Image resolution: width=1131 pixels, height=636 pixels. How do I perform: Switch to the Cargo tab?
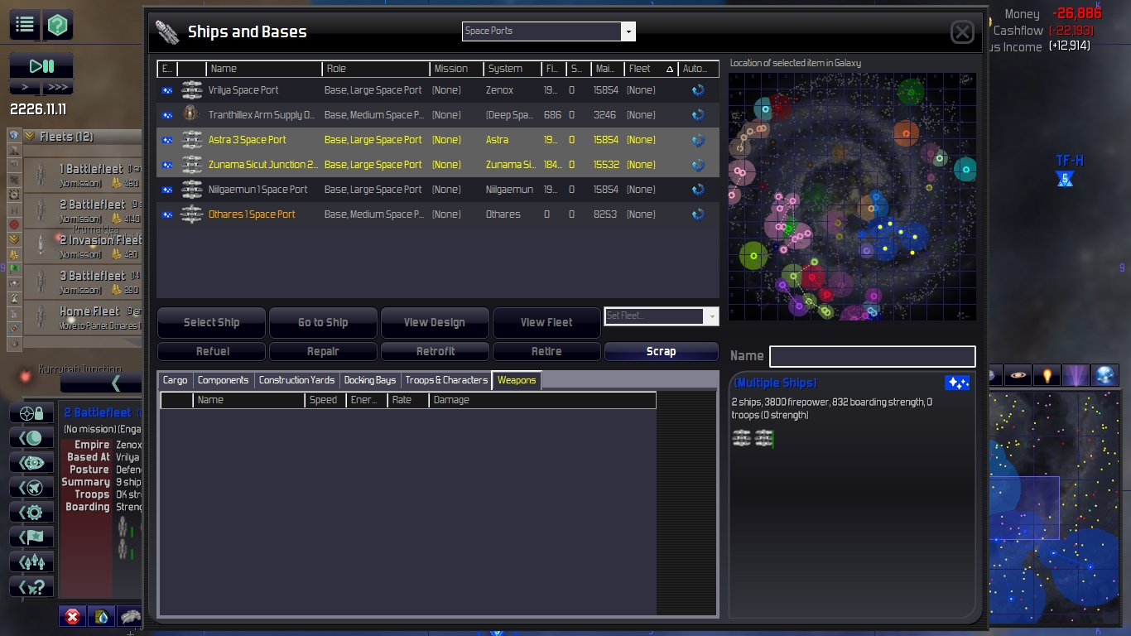click(176, 380)
